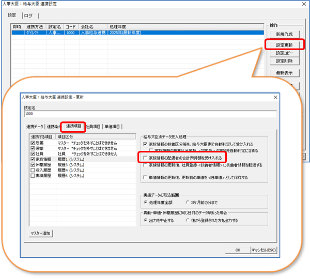The height and width of the screenshot is (279, 310).
Task: Switch to the ログ tab
Action: point(29,15)
